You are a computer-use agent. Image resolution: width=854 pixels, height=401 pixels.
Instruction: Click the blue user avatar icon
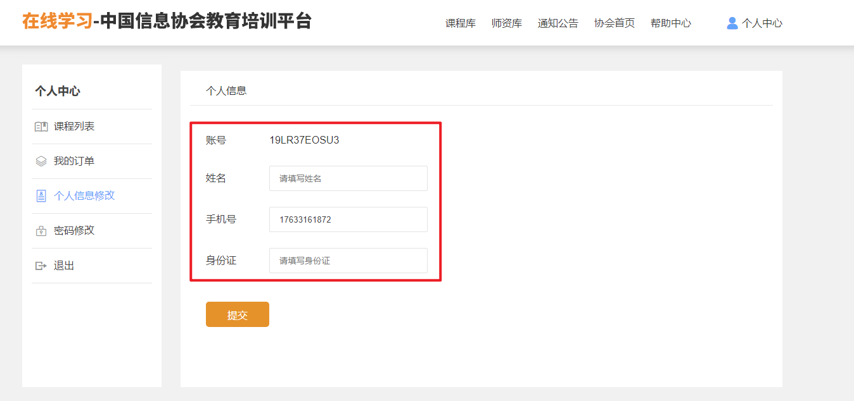pyautogui.click(x=732, y=23)
